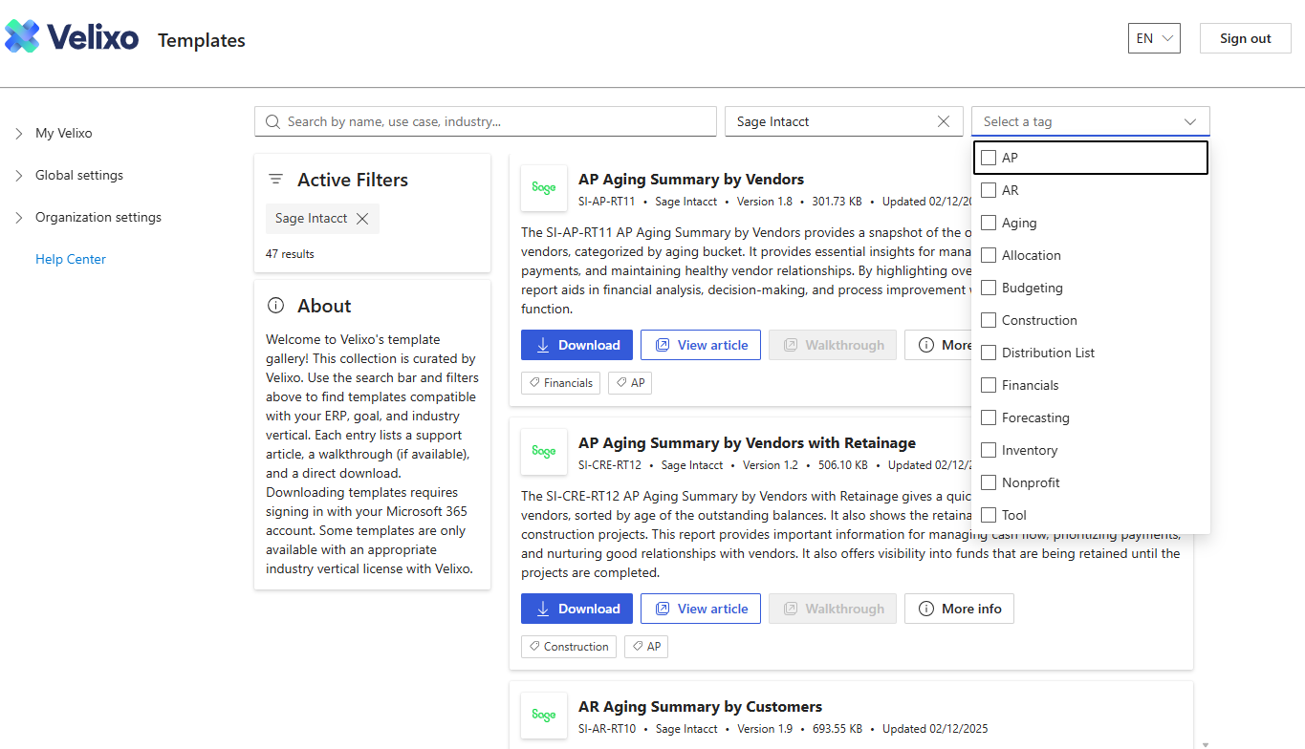The height and width of the screenshot is (749, 1305).
Task: Tick the Nonprofit tag checkbox
Action: (989, 482)
